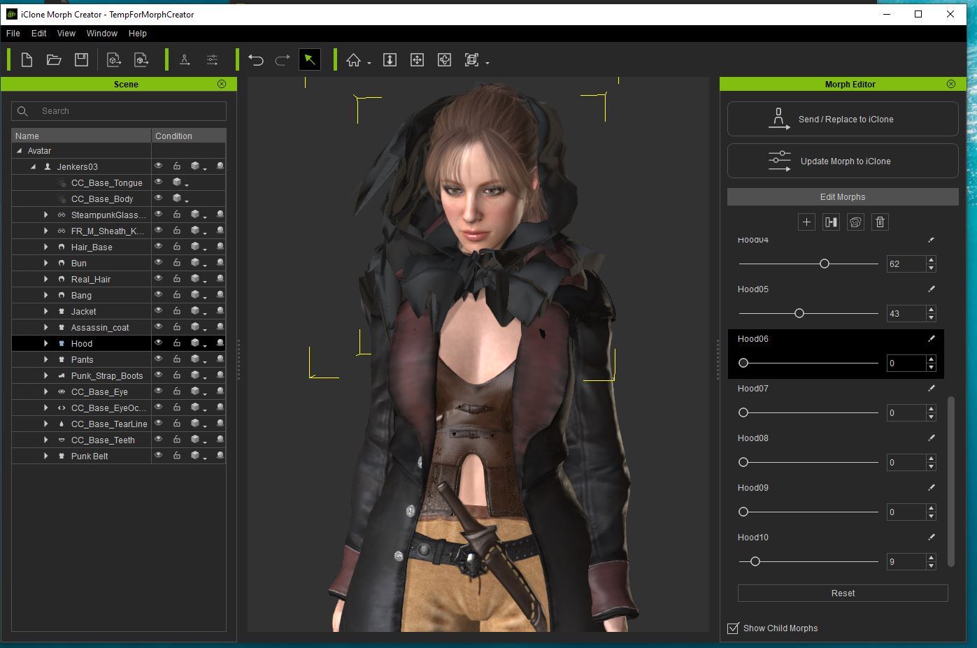The image size is (977, 648).
Task: Click the merge morphs icon beside plus
Action: [x=831, y=222]
